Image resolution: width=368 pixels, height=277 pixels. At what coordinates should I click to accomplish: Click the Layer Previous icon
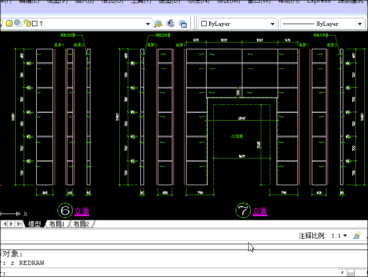tap(170, 24)
